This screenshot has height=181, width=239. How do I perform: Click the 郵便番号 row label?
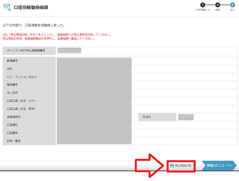pos(12,61)
